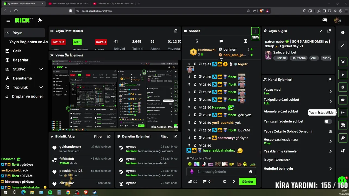Viewport: 349px width, 196px height.
Task: Pop out the Kanal Eylemleri panel
Action: point(329,80)
